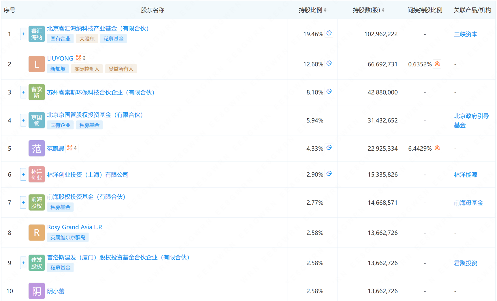Click 实际控制人 tag
Image resolution: width=497 pixels, height=301 pixels.
[87, 69]
